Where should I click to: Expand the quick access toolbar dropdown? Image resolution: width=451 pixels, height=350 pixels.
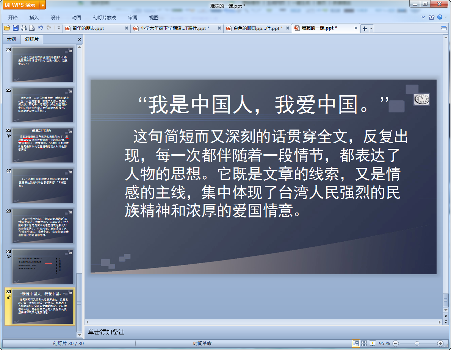[x=59, y=28]
